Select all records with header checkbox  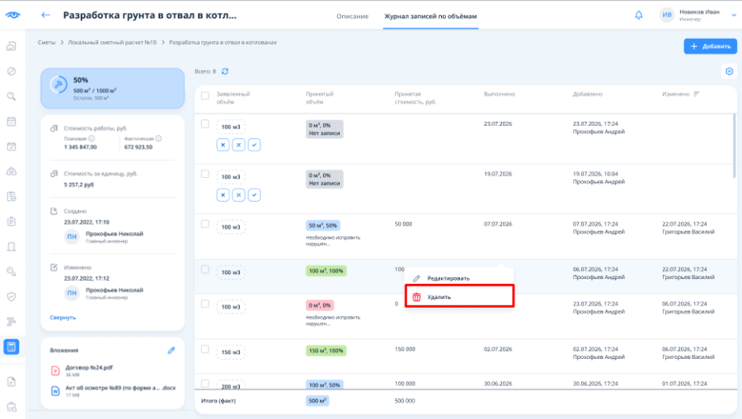[x=205, y=95]
